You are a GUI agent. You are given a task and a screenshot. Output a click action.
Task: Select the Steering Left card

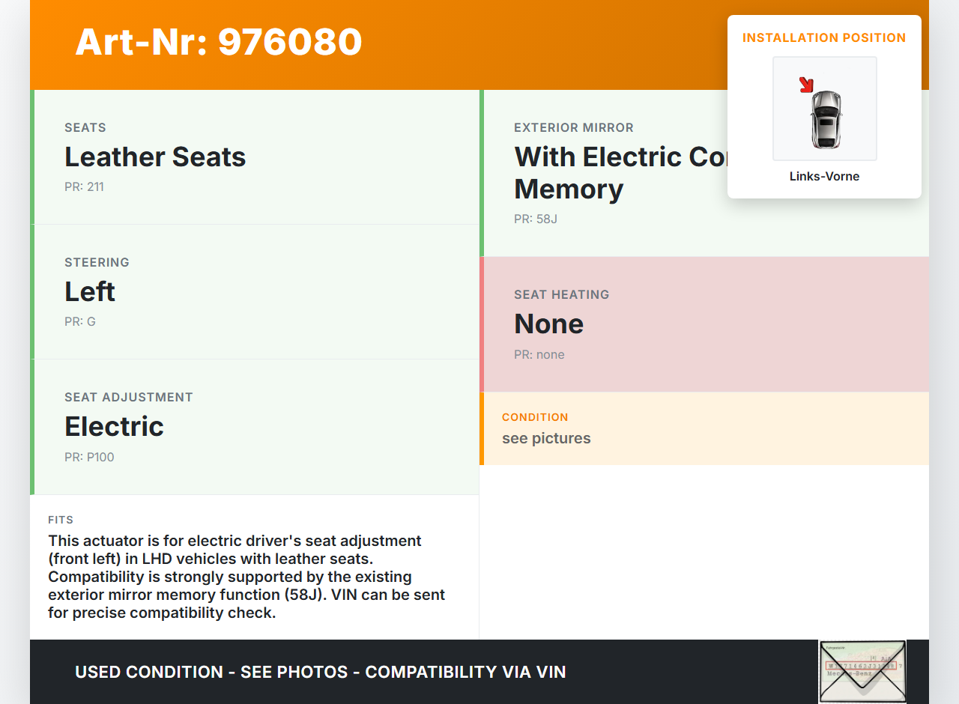pyautogui.click(x=255, y=292)
